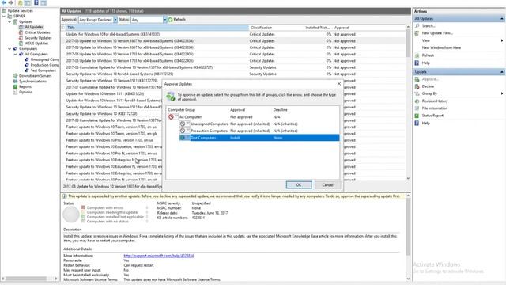Collapse the Updates tree node
Viewport: 506px width, 285px height.
(x=9, y=21)
